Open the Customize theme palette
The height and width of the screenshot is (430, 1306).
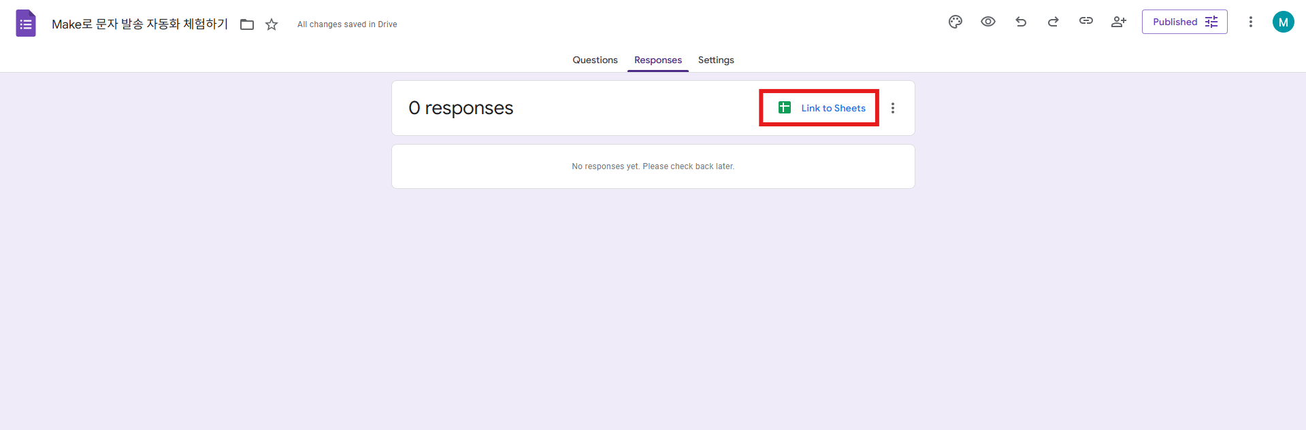point(956,22)
